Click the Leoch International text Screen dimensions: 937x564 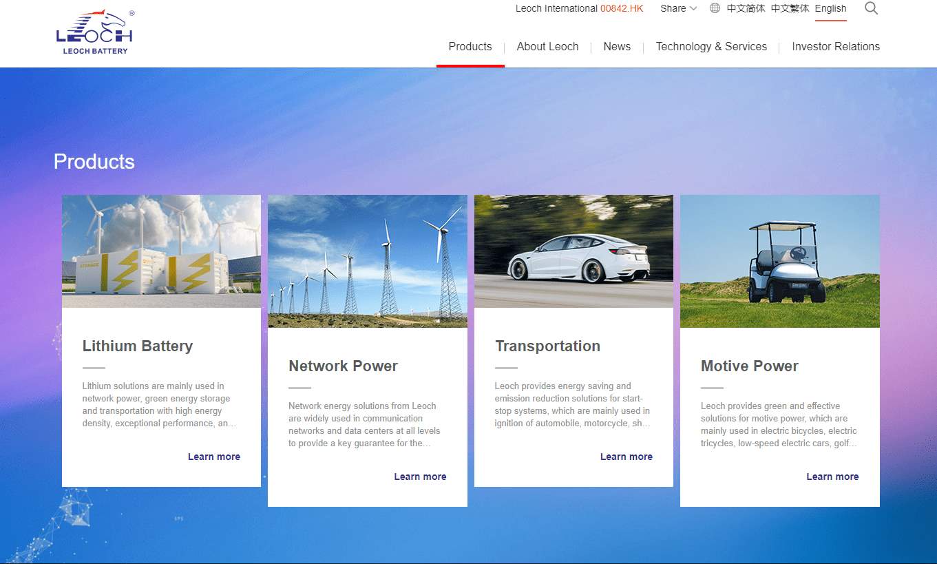pyautogui.click(x=556, y=8)
